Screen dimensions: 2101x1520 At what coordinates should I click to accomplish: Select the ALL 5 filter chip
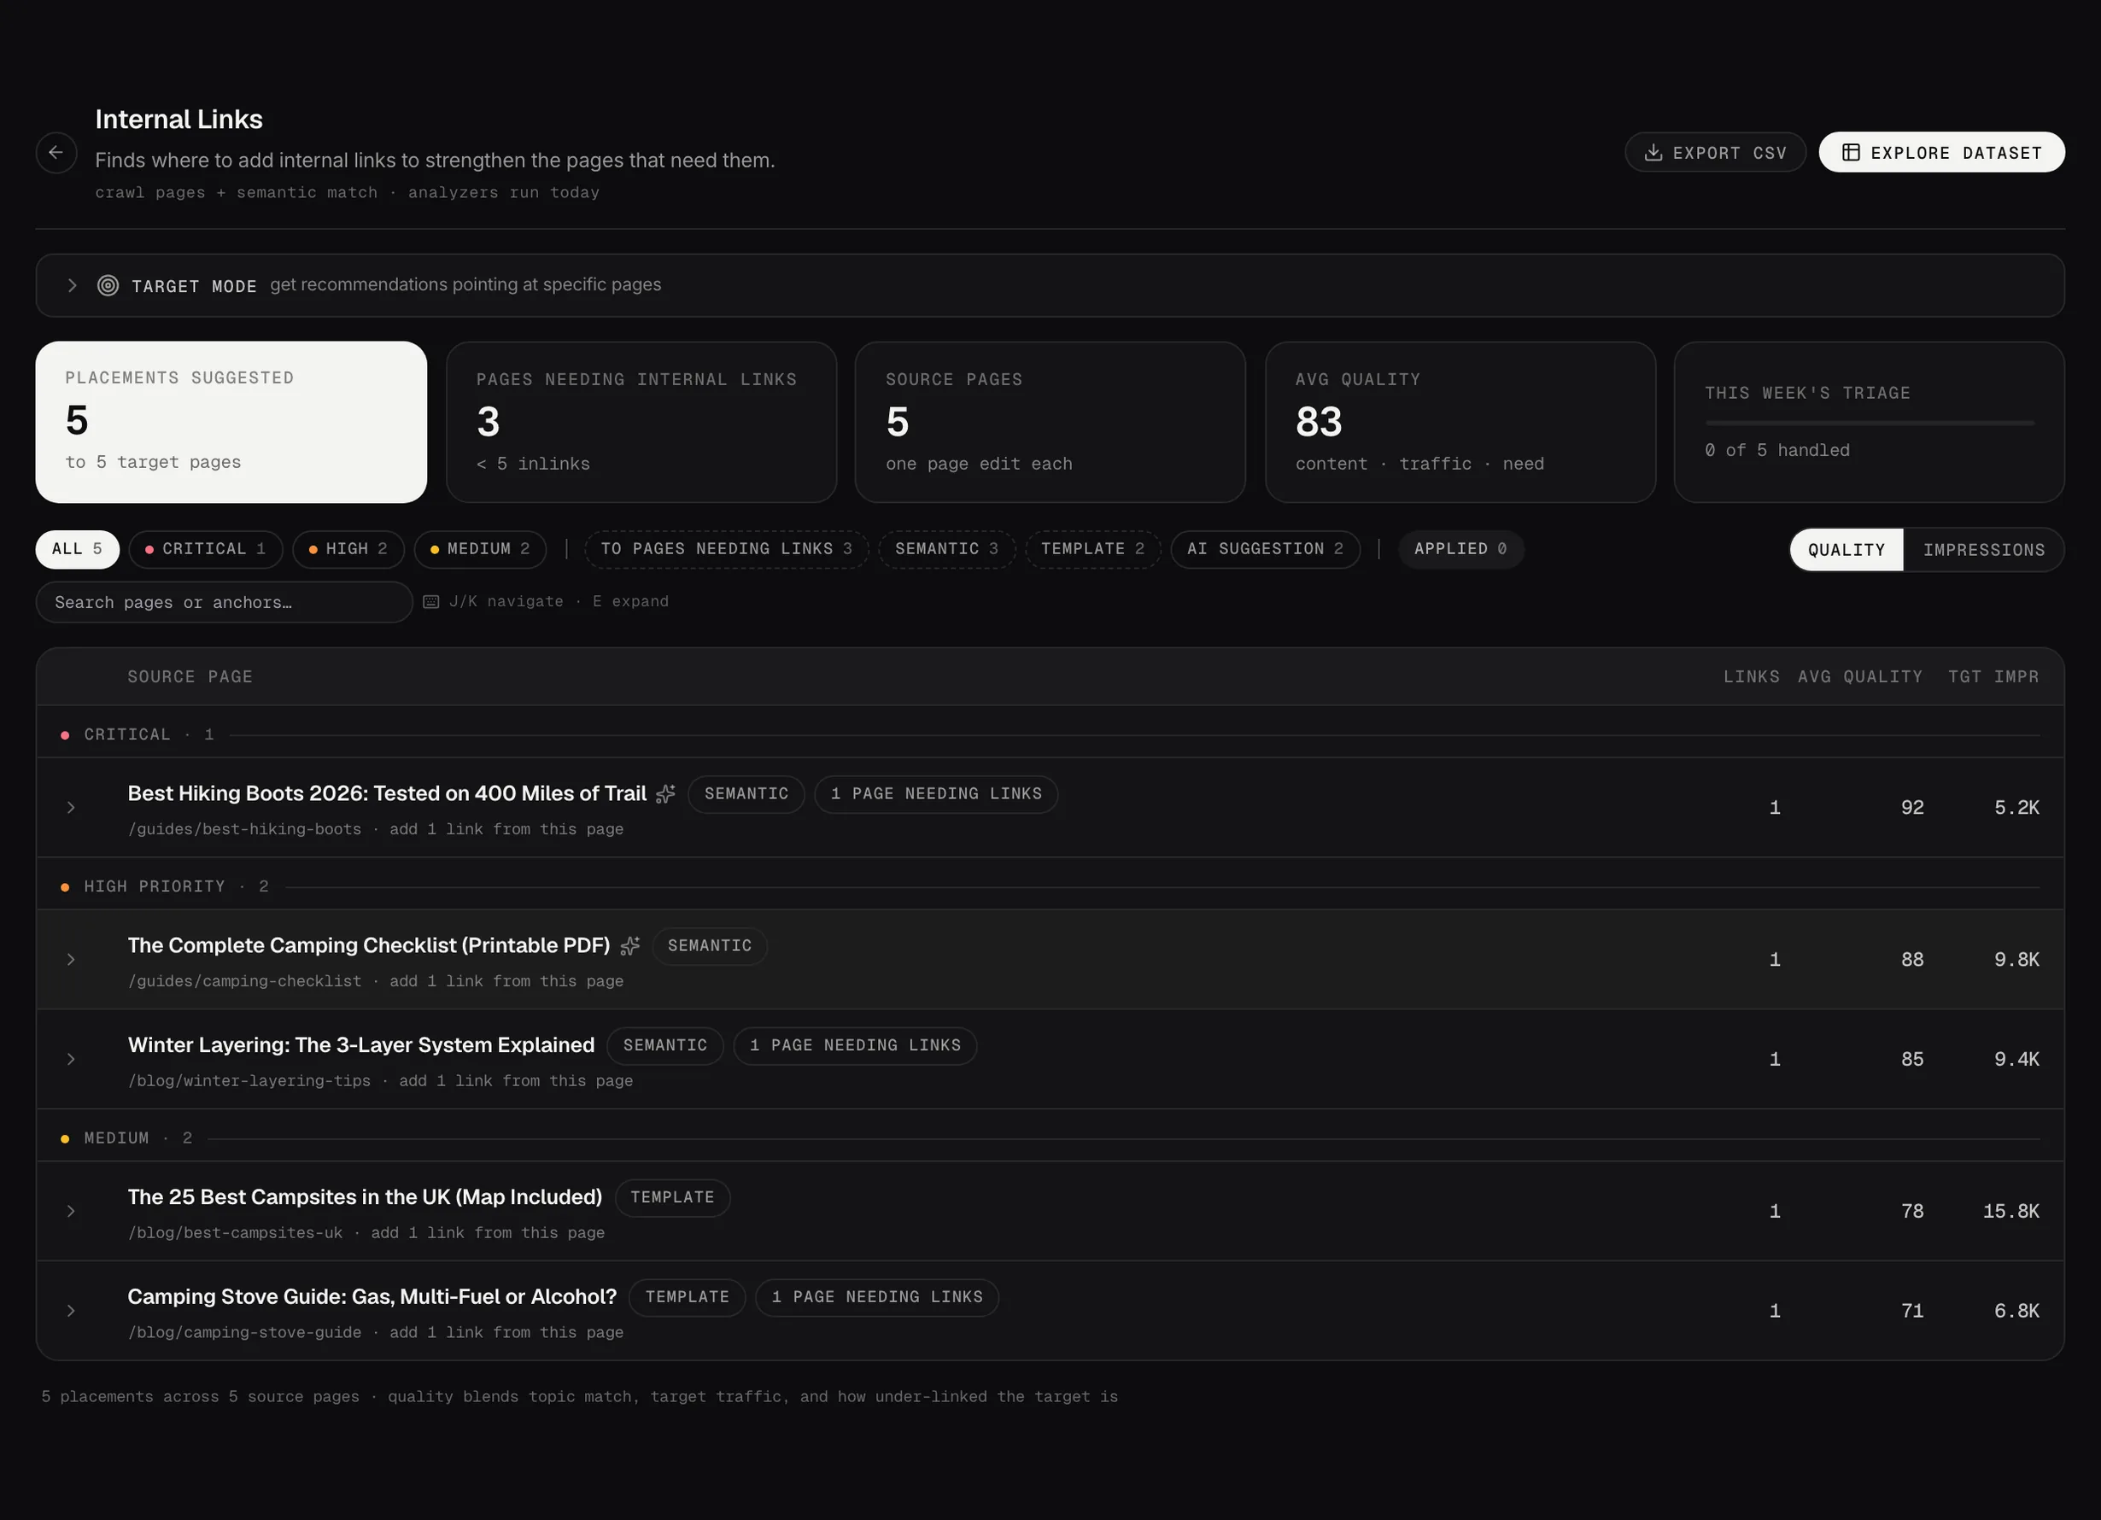pos(78,549)
